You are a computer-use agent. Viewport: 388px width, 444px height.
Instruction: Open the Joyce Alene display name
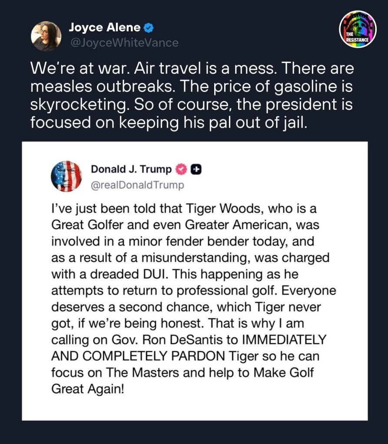pyautogui.click(x=104, y=28)
